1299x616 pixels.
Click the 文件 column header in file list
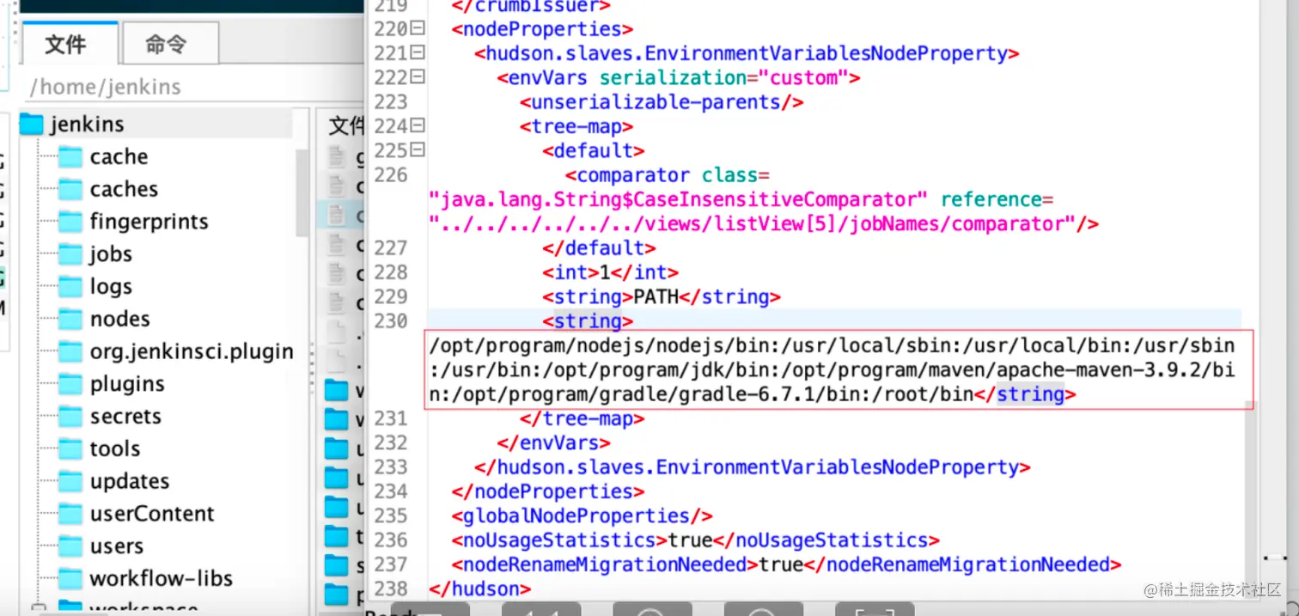pyautogui.click(x=346, y=127)
